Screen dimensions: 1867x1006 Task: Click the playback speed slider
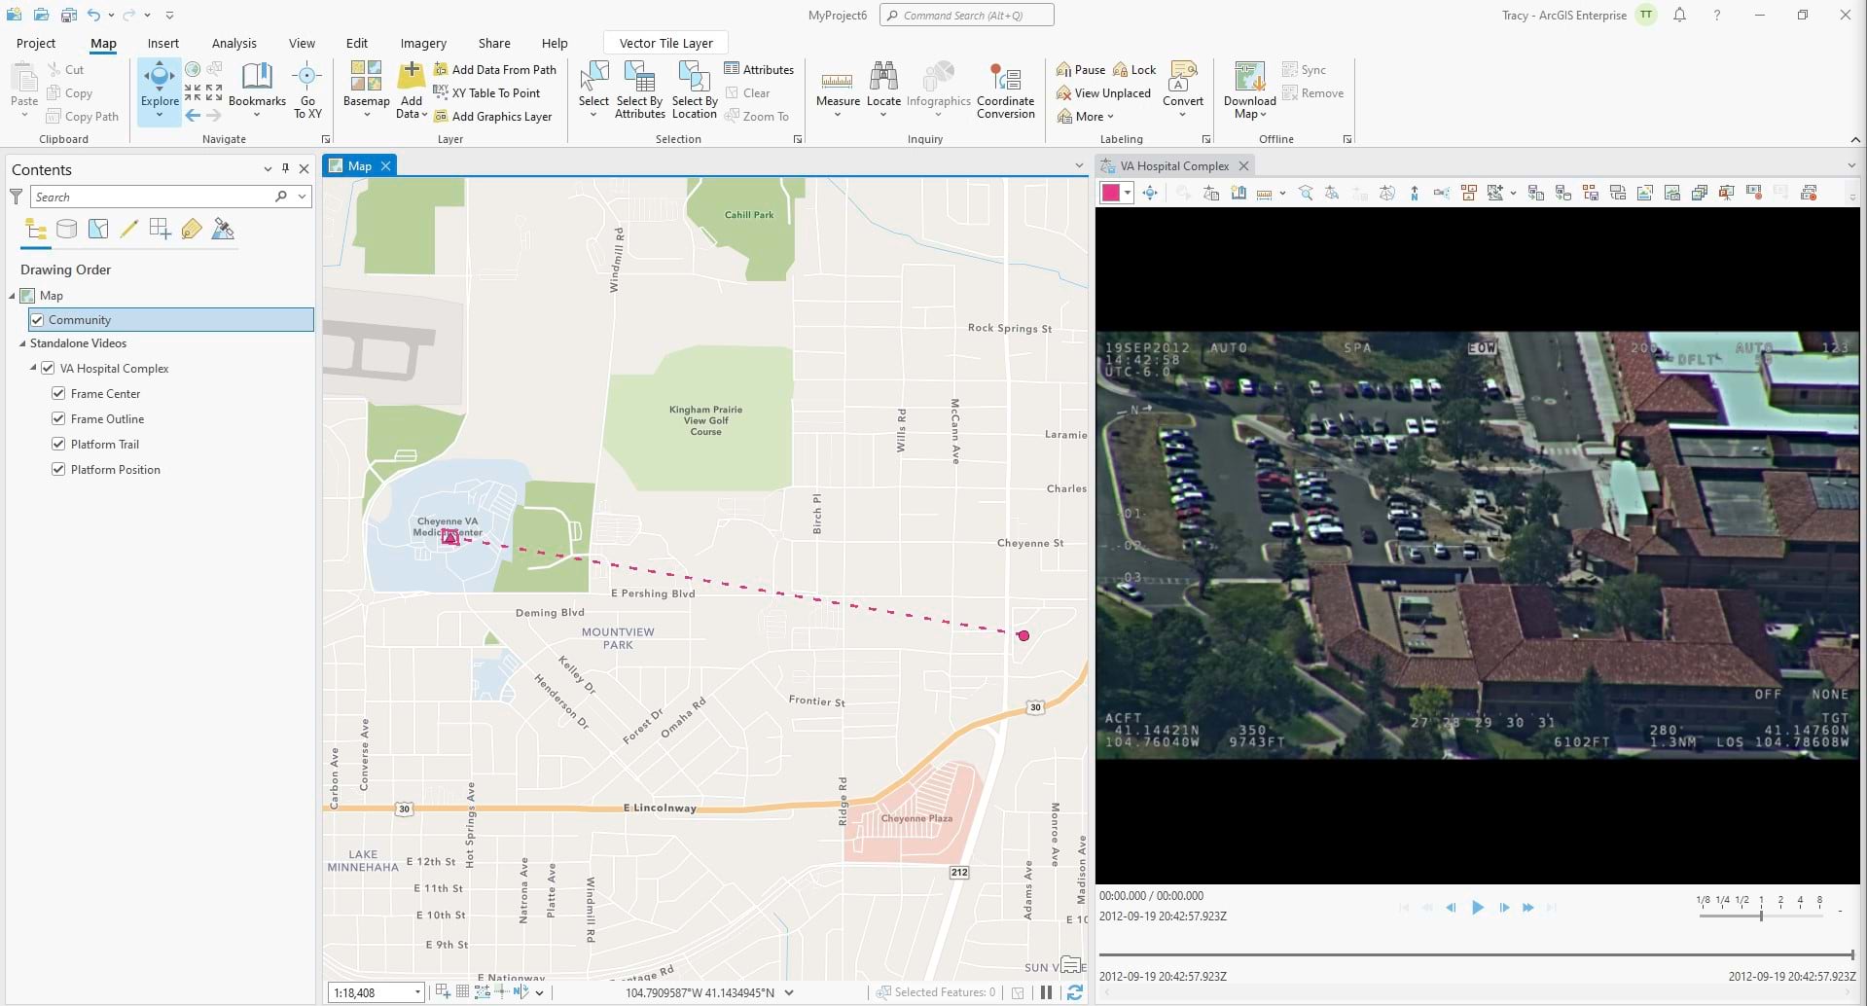point(1762,916)
